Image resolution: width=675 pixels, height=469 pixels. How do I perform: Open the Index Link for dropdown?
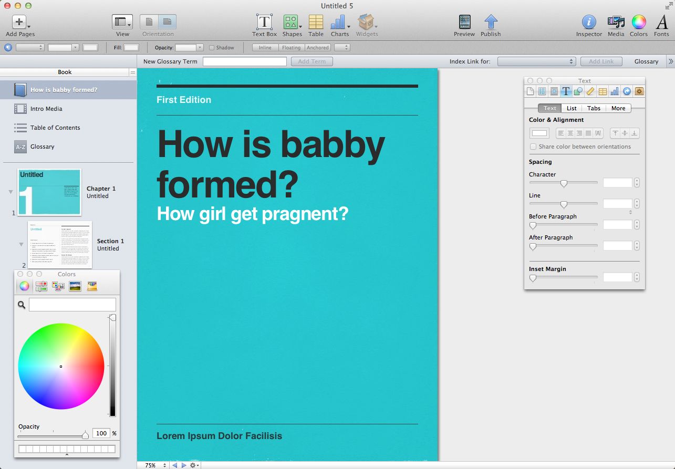536,61
